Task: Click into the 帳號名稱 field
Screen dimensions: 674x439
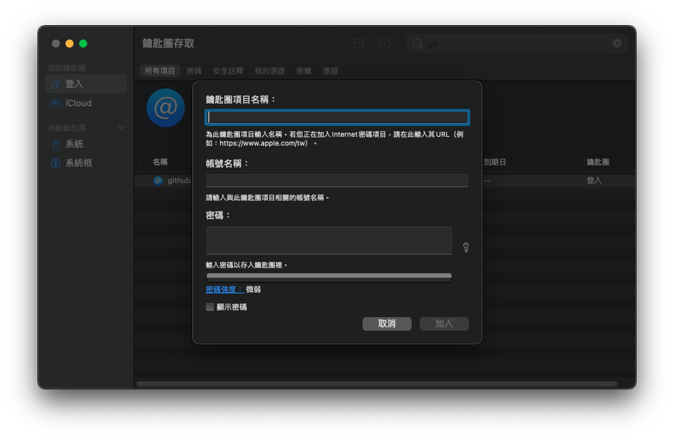Action: [337, 180]
